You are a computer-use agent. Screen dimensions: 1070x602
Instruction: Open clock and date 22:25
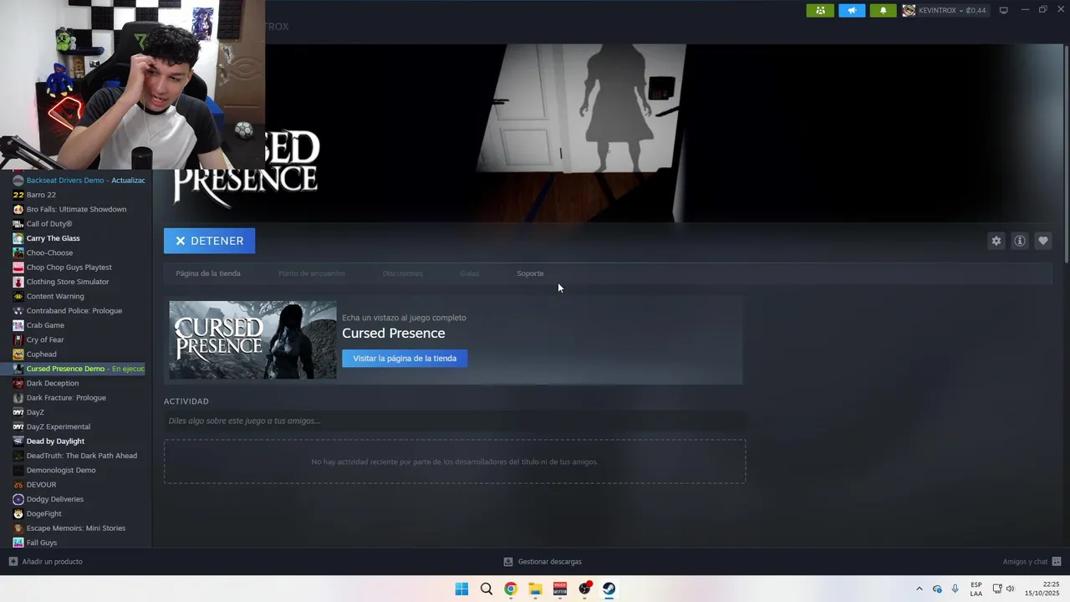pyautogui.click(x=1042, y=589)
